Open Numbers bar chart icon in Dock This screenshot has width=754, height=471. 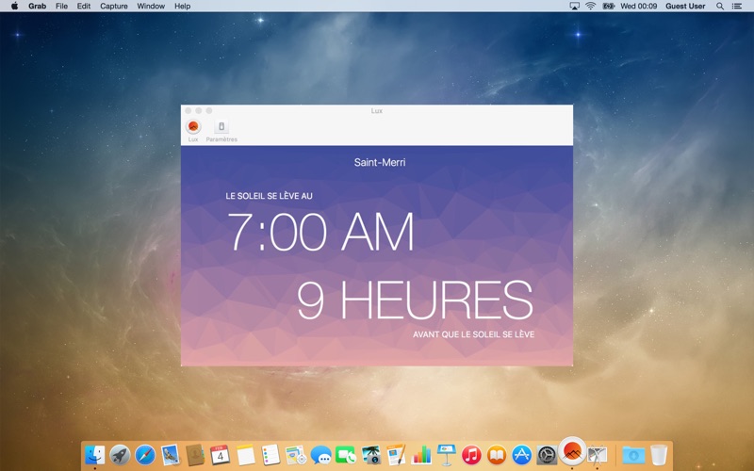click(421, 455)
